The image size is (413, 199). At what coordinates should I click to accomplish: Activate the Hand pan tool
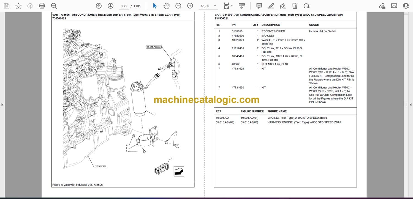166,6
